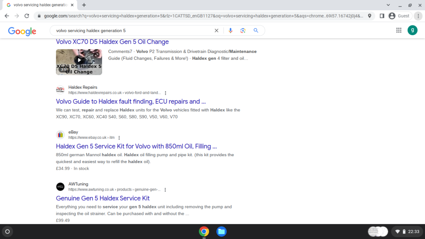Viewport: 425px width, 239px height.
Task: Open location permission icon in address bar
Action: 369,16
